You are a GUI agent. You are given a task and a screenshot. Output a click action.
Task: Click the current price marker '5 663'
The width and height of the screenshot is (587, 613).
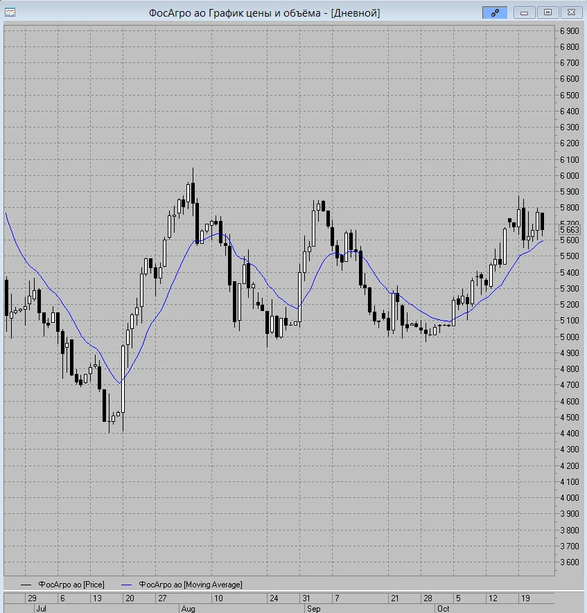tap(569, 229)
